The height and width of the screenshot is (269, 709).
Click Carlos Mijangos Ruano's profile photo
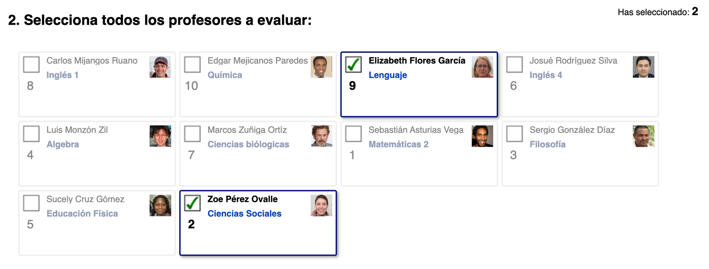pos(160,67)
